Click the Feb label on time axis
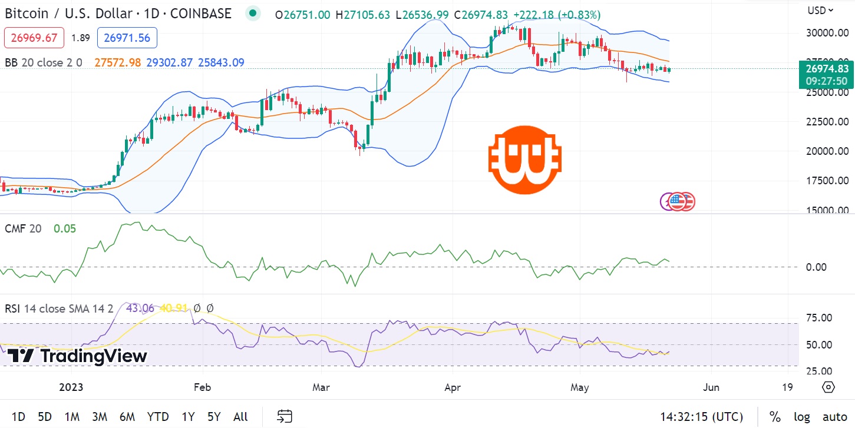This screenshot has width=855, height=428. click(x=202, y=387)
